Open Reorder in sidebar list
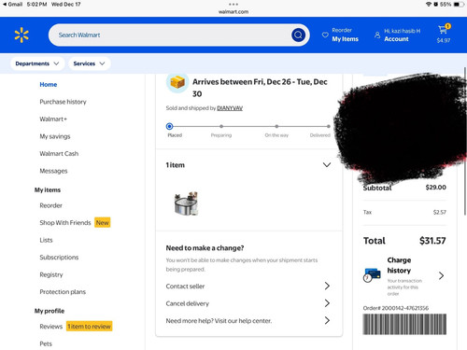Screen dimensions: 467x350 pos(50,205)
